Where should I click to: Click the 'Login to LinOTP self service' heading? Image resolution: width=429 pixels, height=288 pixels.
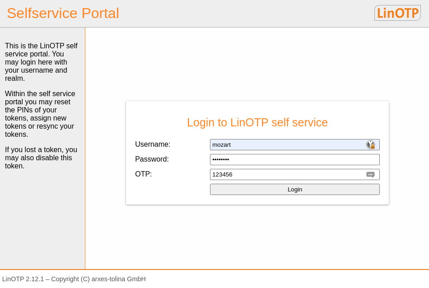[257, 123]
